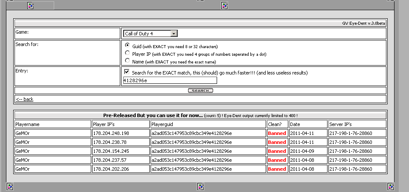Click the date 2011-04-09
The width and height of the screenshot is (409, 192).
coord(302,152)
